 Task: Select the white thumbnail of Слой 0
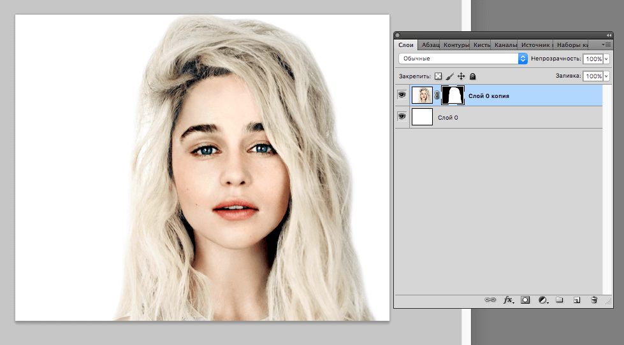coord(422,117)
